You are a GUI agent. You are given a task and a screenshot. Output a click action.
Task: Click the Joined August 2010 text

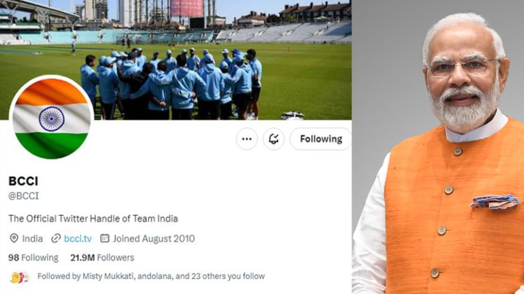(x=154, y=239)
